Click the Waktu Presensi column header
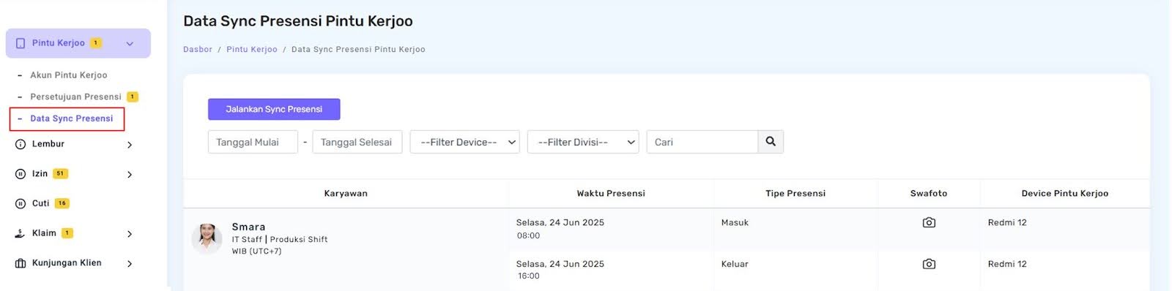Viewport: 1172px width, 291px height. point(611,194)
